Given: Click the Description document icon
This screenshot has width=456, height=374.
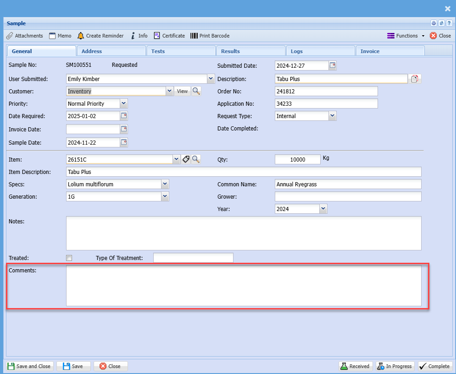Looking at the screenshot, I should click(x=415, y=79).
